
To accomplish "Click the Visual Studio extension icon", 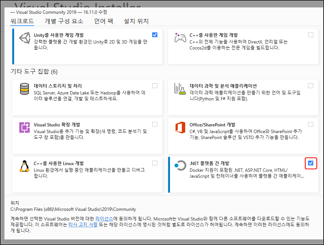I will (24, 128).
